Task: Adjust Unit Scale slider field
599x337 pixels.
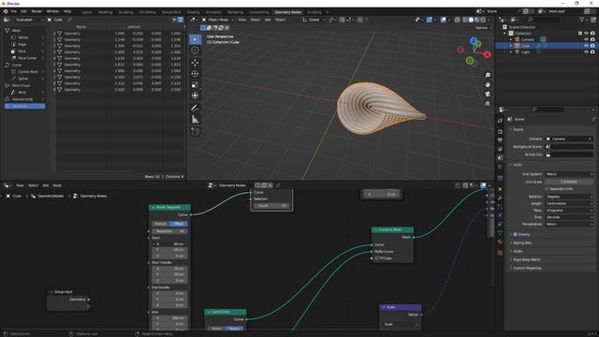Action: click(x=569, y=182)
